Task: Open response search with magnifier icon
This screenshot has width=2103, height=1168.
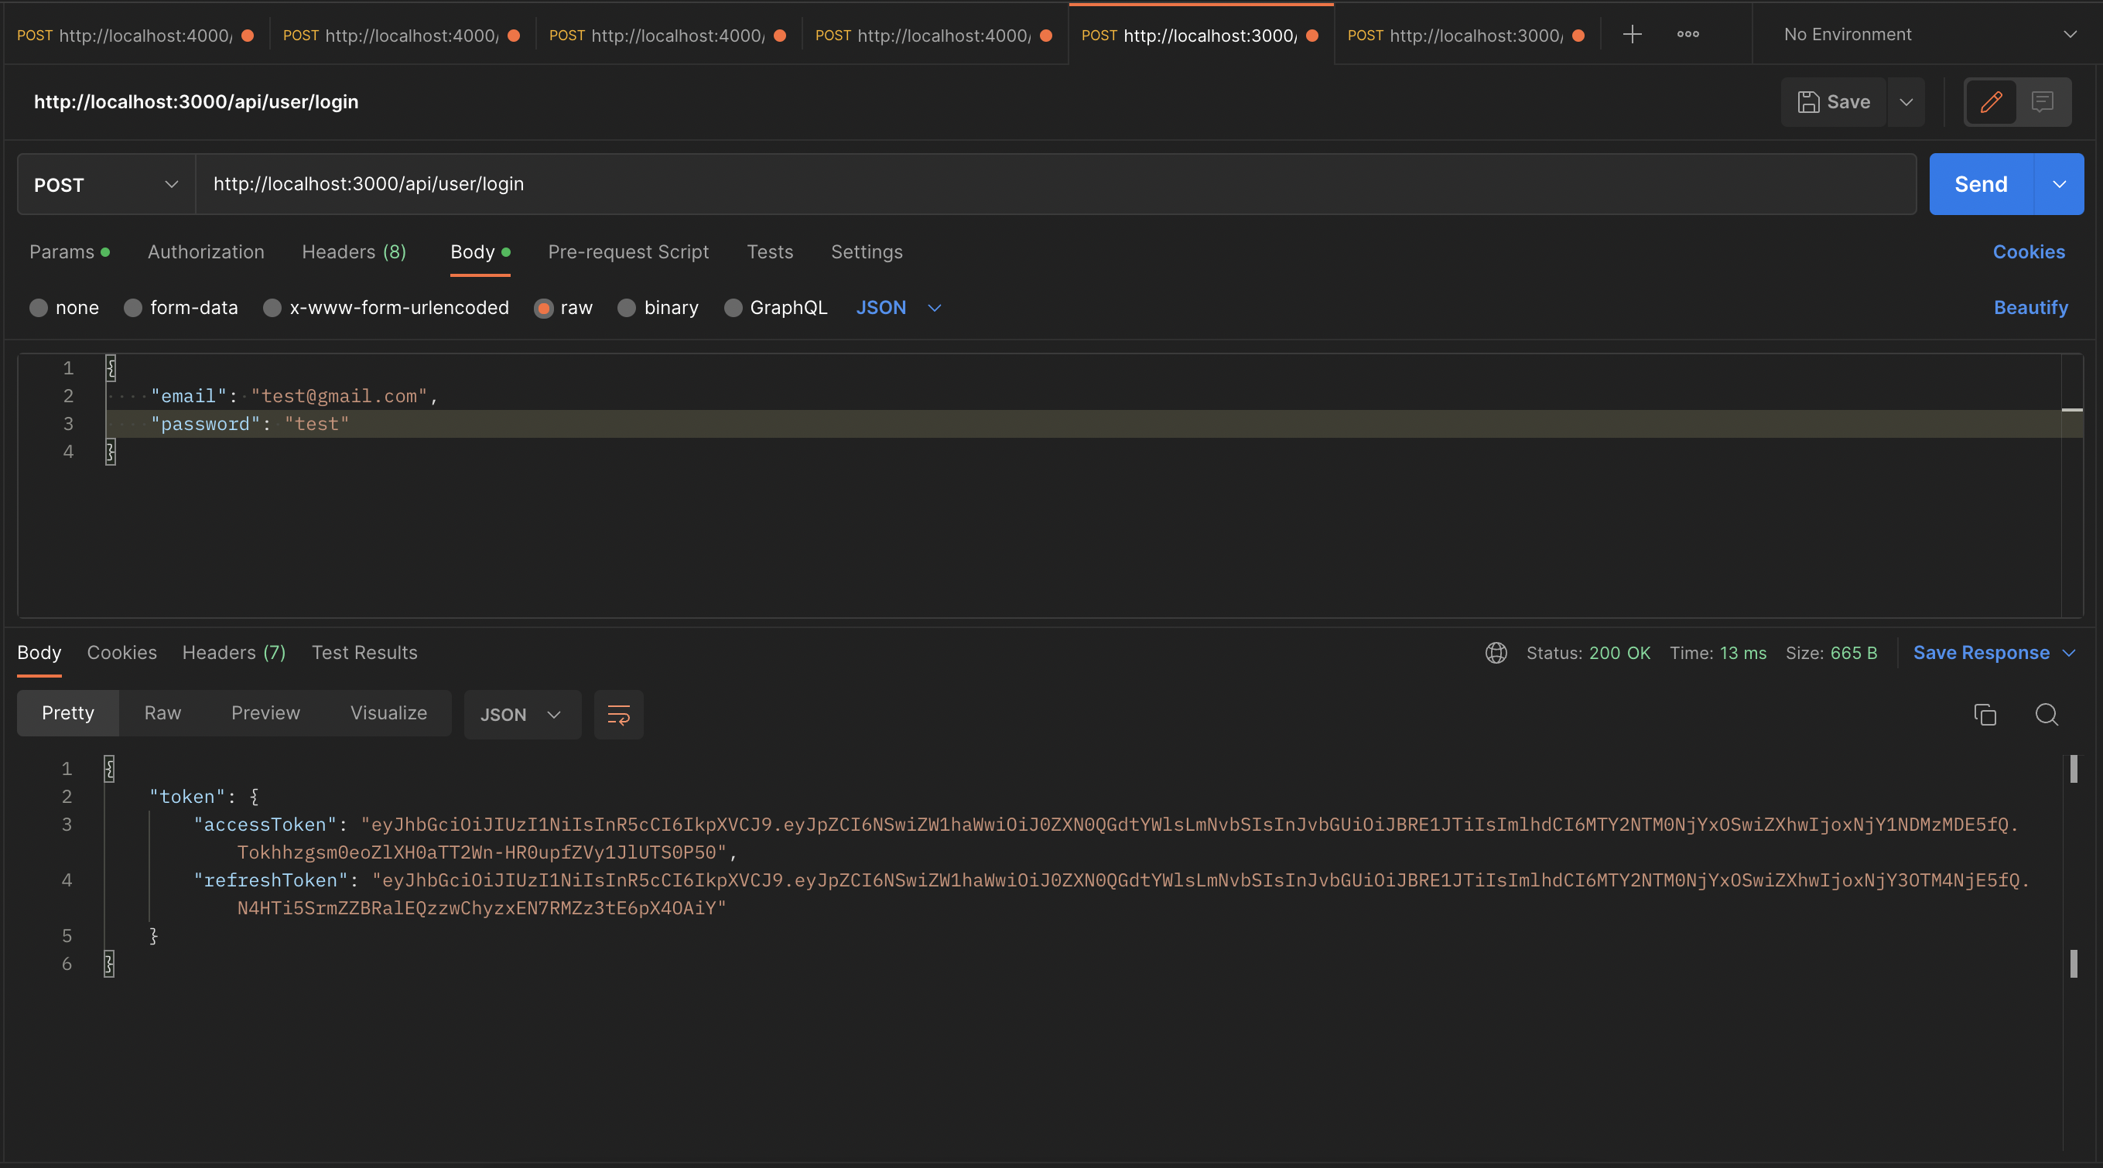Action: (2047, 714)
